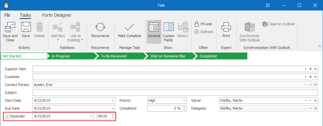Print the task

tap(226, 30)
